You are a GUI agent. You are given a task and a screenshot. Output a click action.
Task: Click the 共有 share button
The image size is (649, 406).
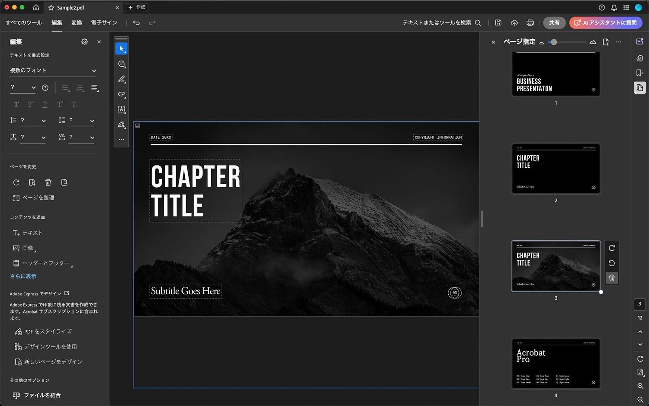(554, 22)
